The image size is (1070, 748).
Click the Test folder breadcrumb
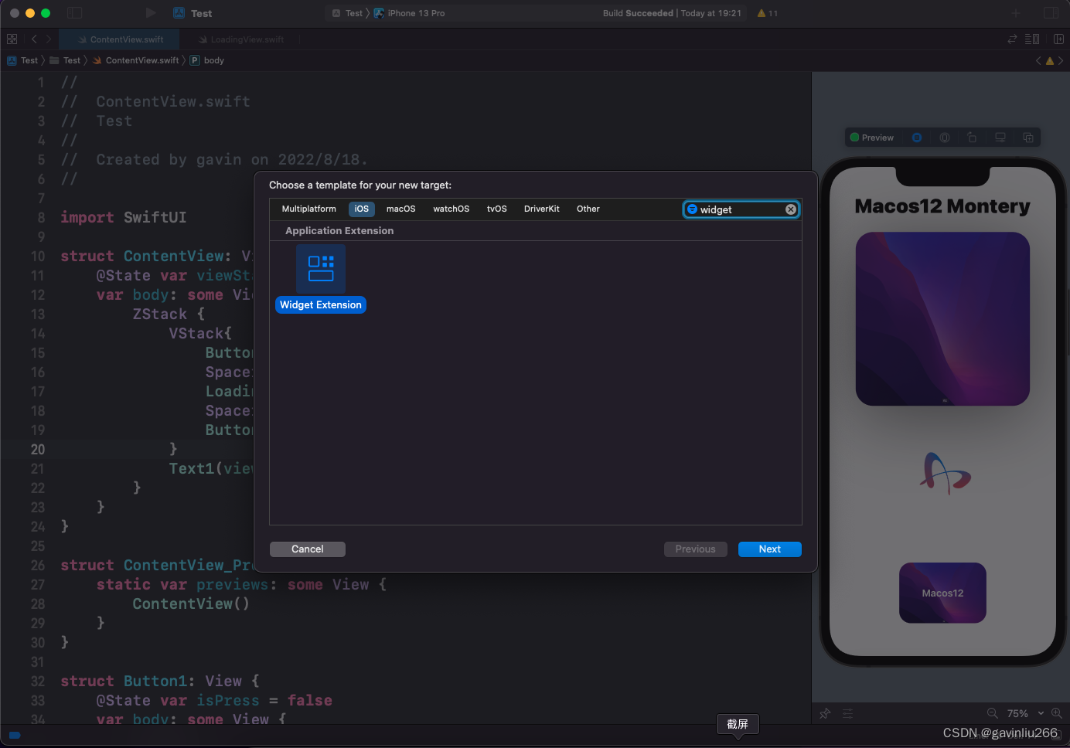[x=66, y=60]
